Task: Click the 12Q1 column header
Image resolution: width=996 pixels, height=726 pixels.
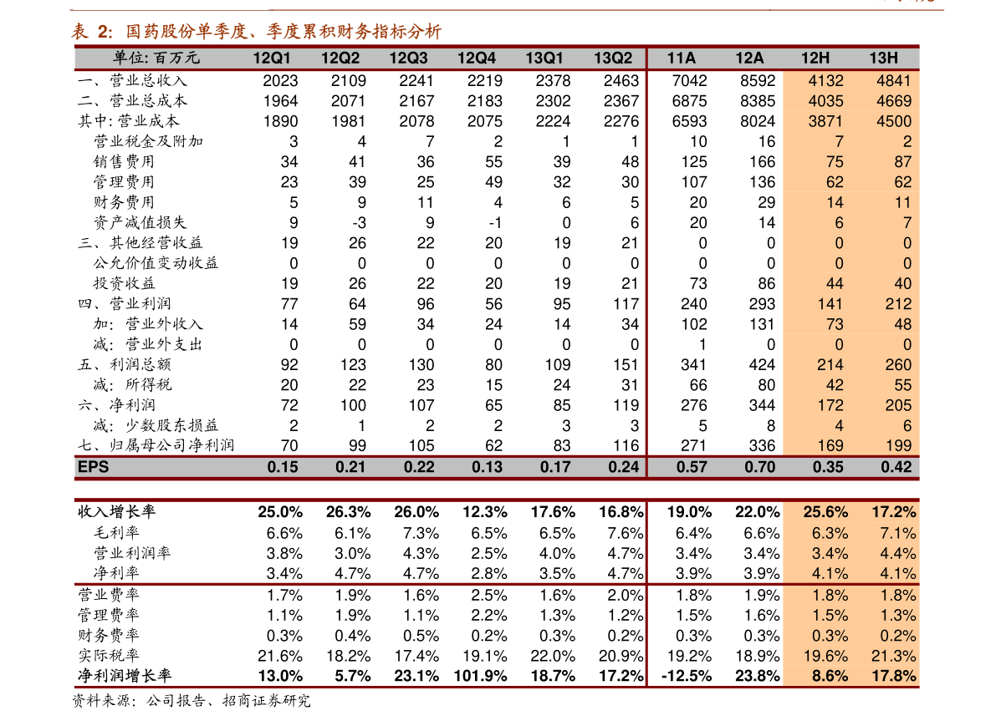Action: coord(272,58)
